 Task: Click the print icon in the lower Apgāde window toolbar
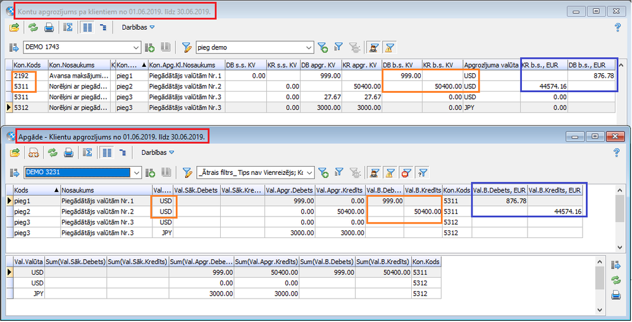[69, 152]
